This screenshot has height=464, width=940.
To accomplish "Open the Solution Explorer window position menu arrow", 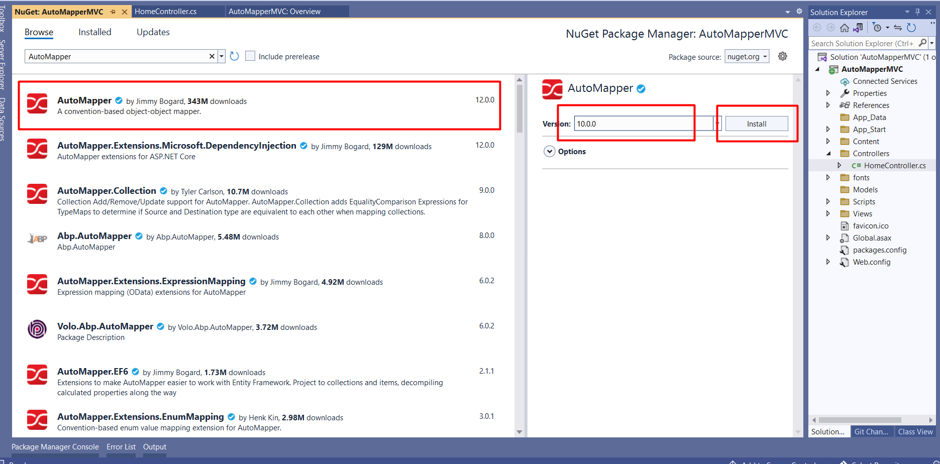I will (x=907, y=12).
